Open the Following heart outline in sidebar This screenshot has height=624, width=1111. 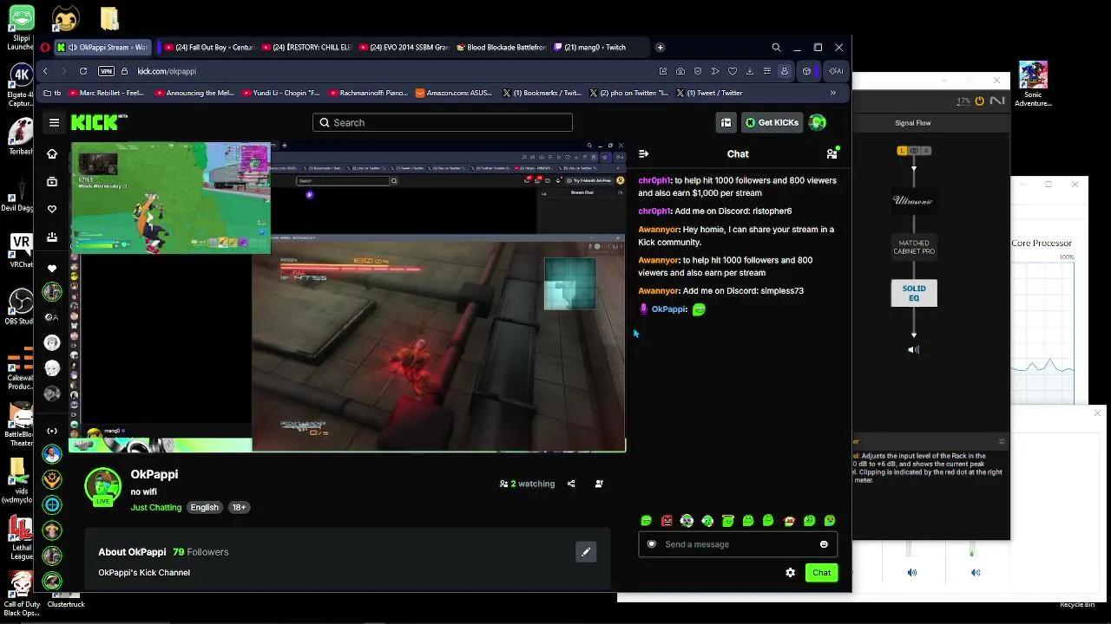tap(52, 209)
